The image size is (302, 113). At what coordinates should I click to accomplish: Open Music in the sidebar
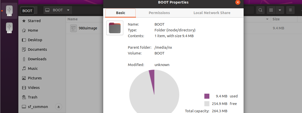click(42, 69)
